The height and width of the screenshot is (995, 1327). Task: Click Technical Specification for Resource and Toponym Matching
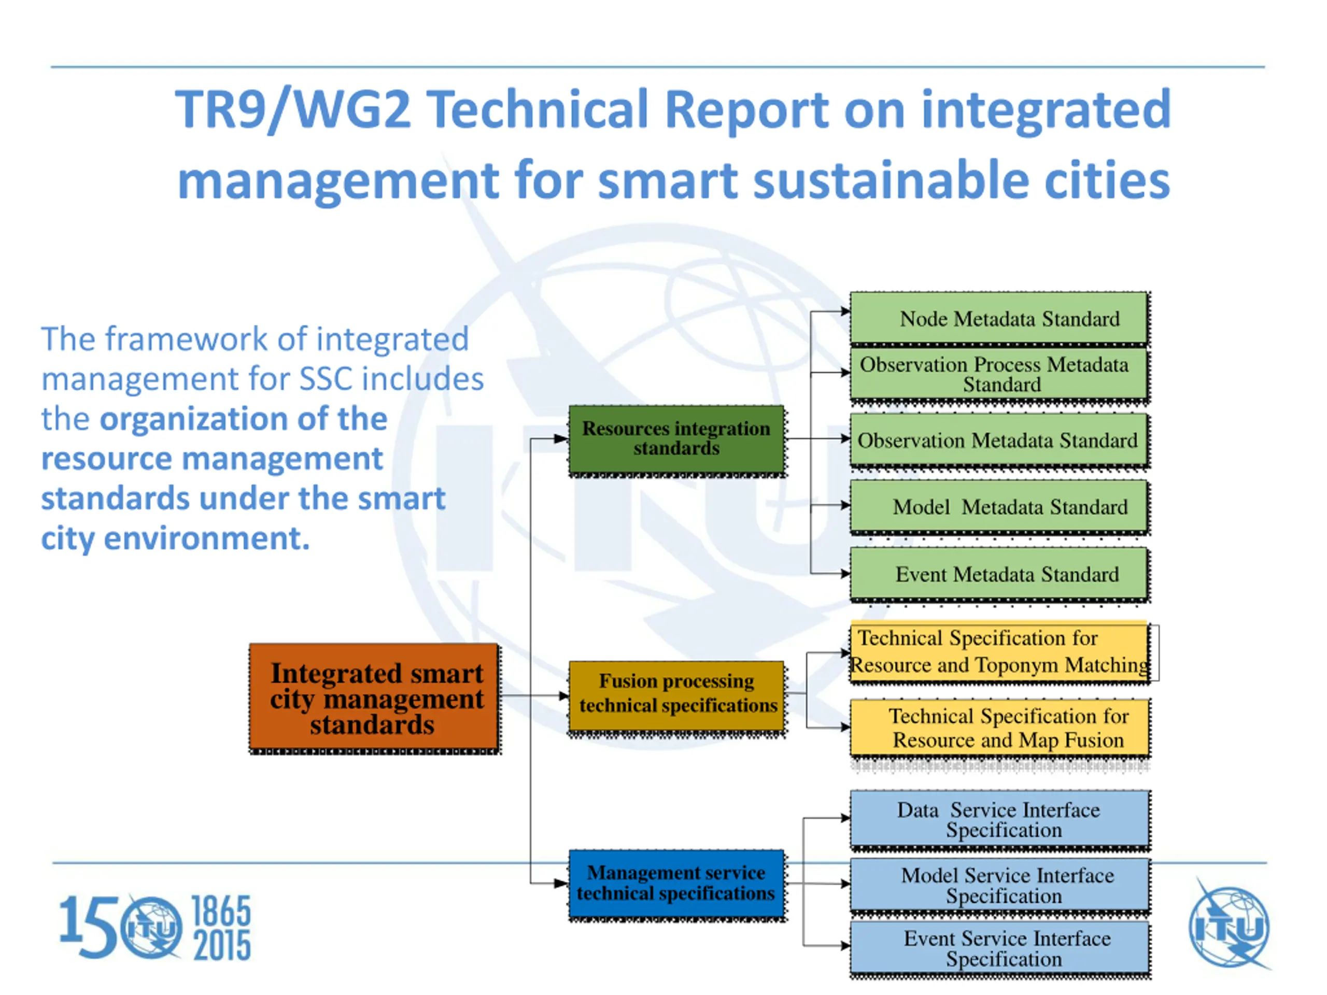pyautogui.click(x=1000, y=652)
